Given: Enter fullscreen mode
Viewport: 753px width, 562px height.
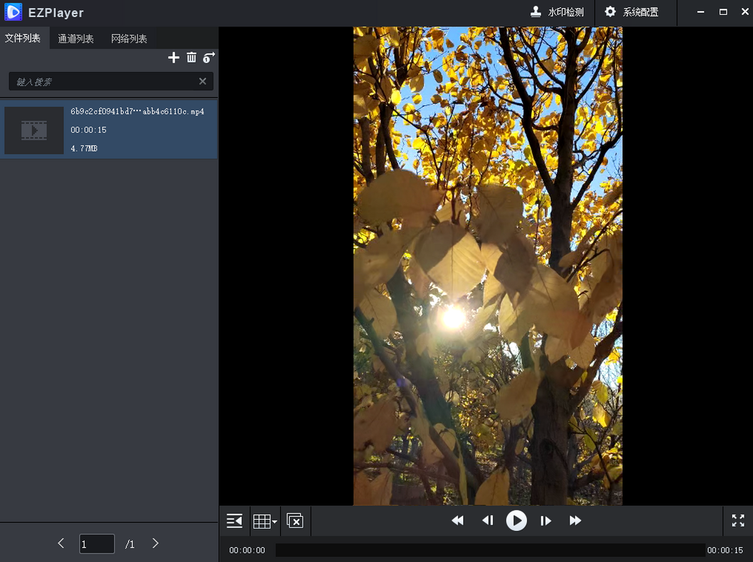Looking at the screenshot, I should (738, 521).
